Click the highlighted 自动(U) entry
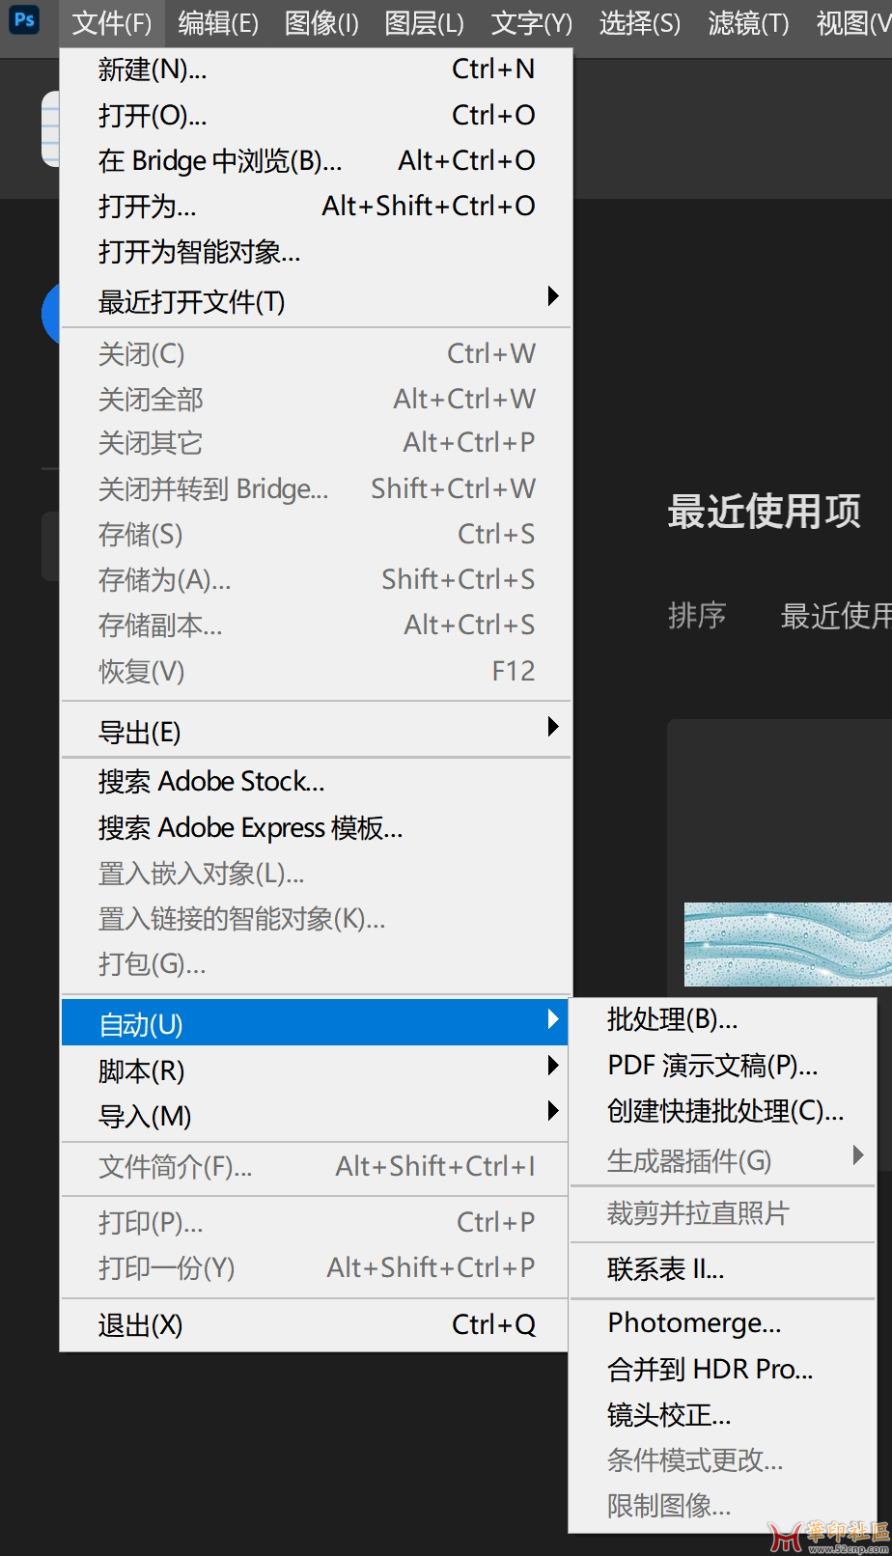 317,1023
